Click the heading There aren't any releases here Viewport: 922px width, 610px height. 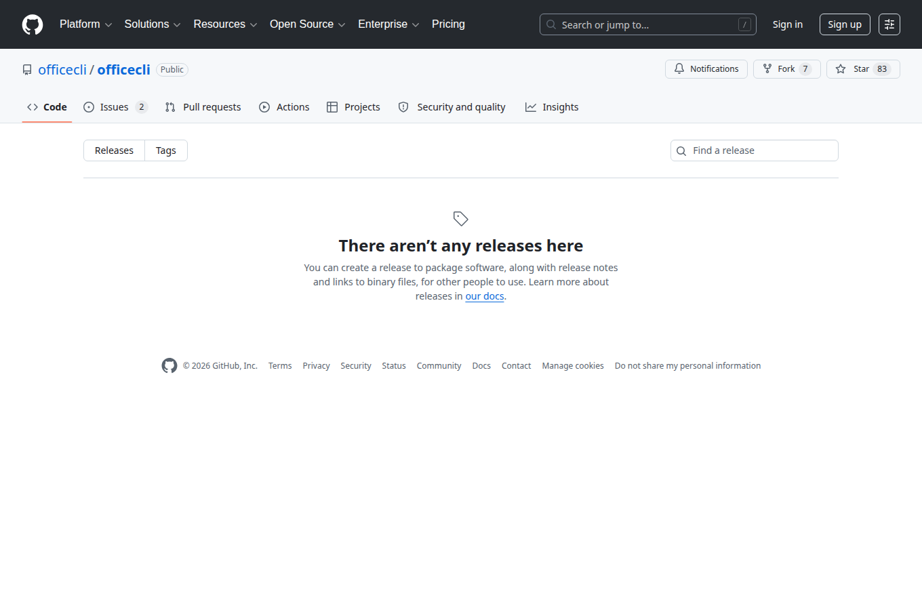point(461,245)
